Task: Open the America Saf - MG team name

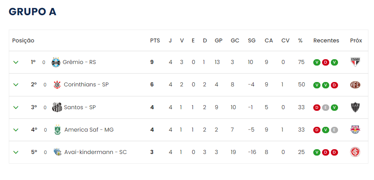Action: tap(89, 130)
